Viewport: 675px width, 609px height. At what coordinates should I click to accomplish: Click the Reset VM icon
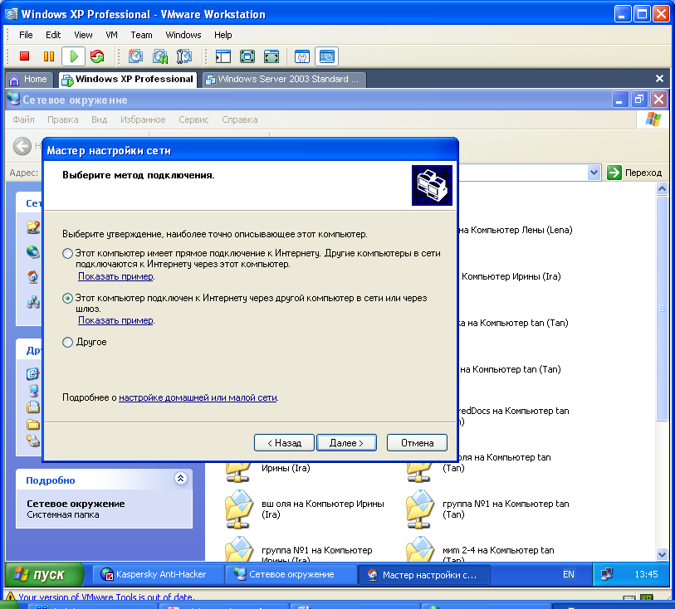point(97,56)
